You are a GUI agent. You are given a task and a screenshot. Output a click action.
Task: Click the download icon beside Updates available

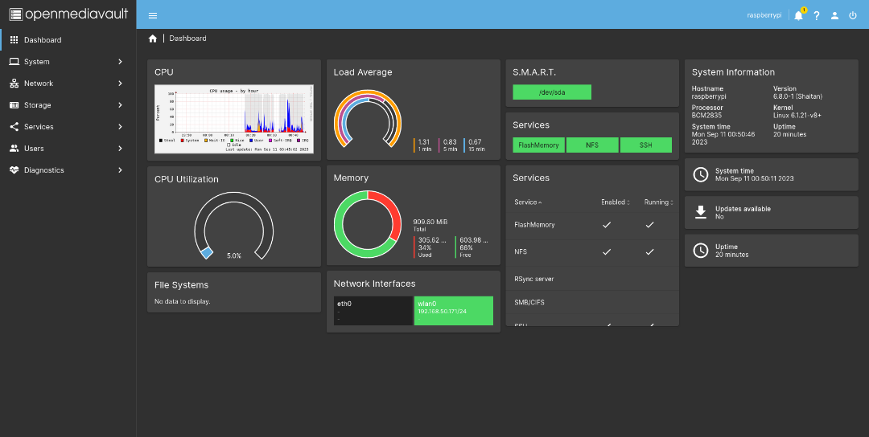tap(701, 212)
